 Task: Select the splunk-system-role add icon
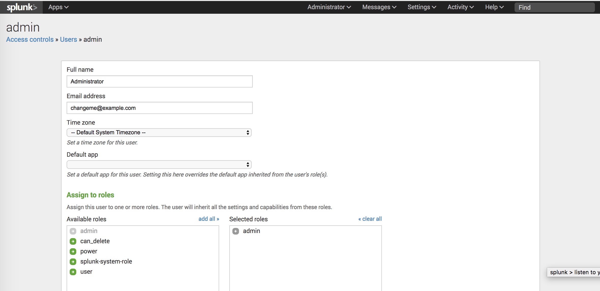tap(73, 261)
